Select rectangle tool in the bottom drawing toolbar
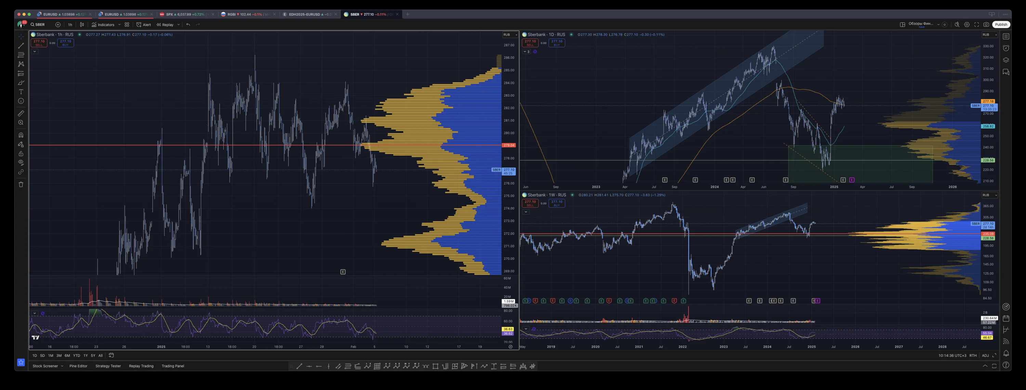Viewport: 1026px width, 390px height. [435, 366]
